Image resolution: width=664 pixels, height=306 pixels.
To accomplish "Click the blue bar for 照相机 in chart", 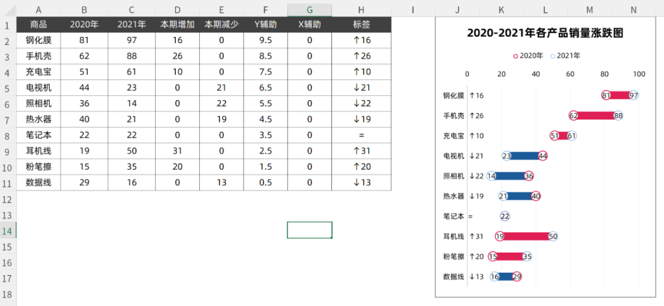I will [x=510, y=176].
